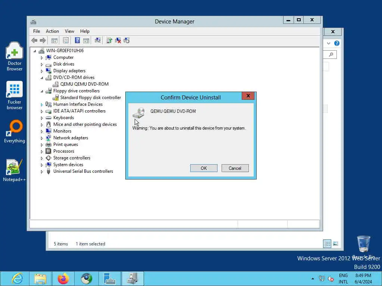This screenshot has width=382, height=286.
Task: Open the View menu
Action: [x=69, y=31]
